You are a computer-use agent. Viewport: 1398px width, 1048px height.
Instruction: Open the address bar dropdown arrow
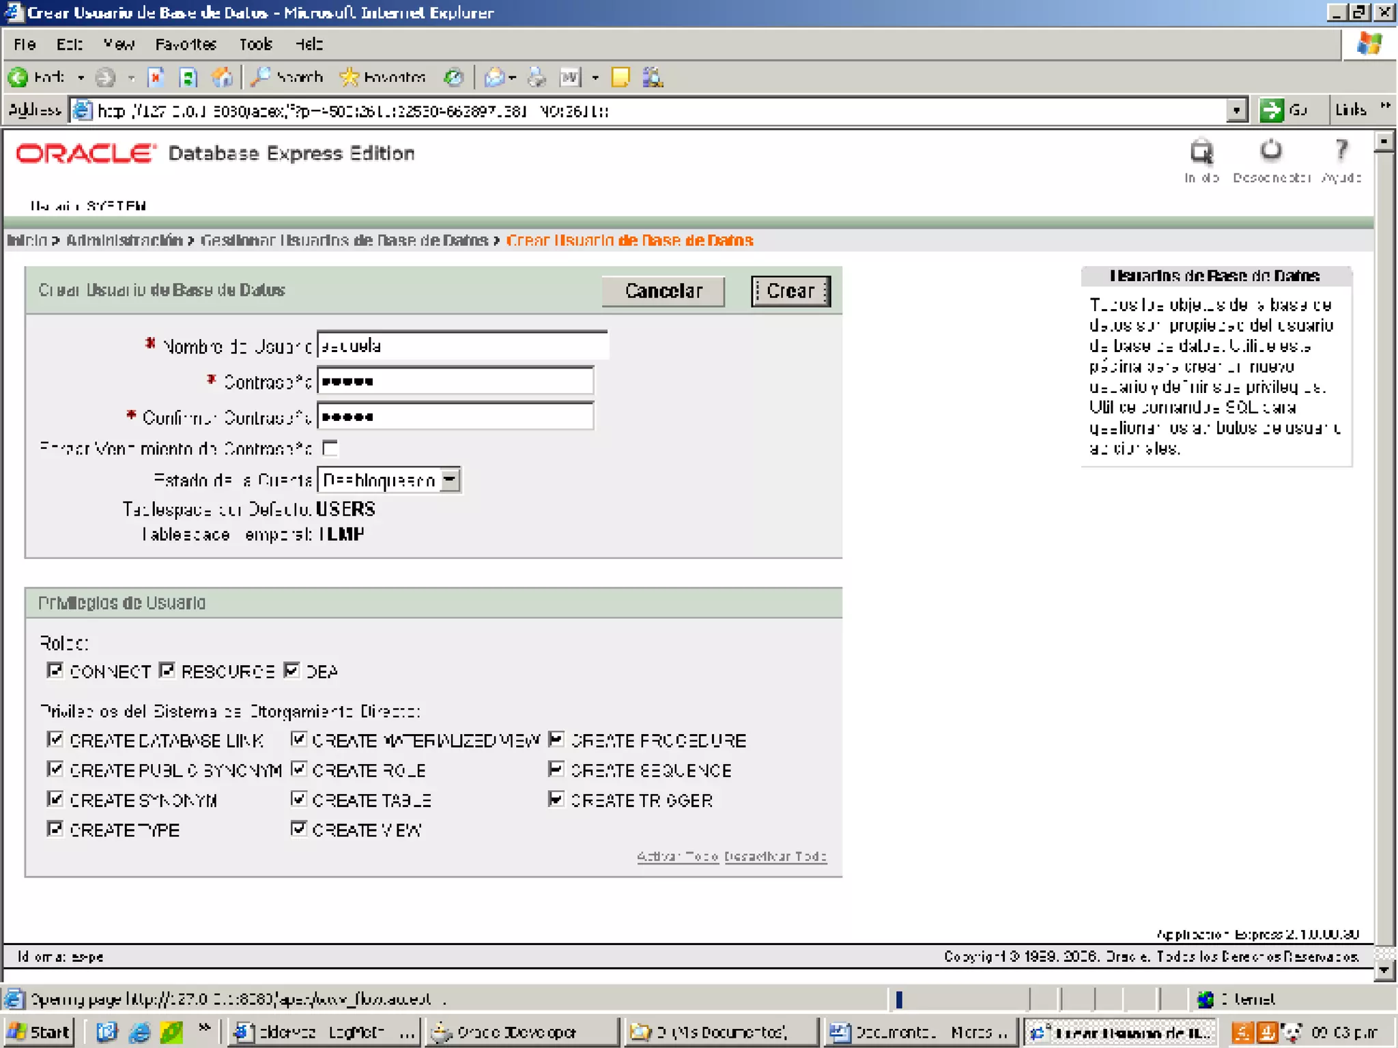(1236, 110)
